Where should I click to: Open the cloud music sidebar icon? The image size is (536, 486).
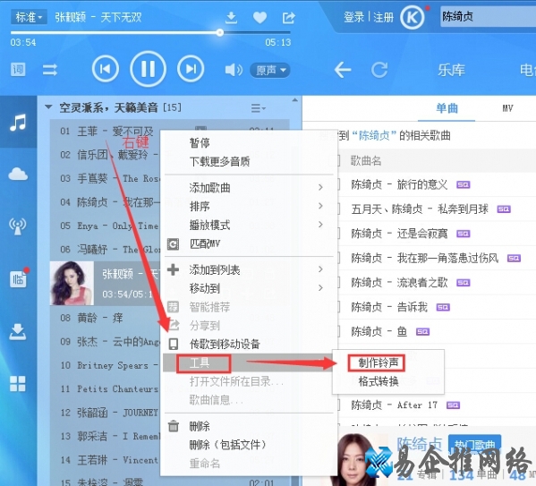[x=18, y=175]
